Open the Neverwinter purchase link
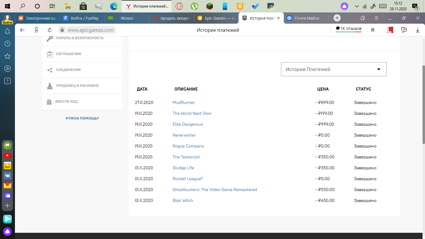 coord(184,135)
